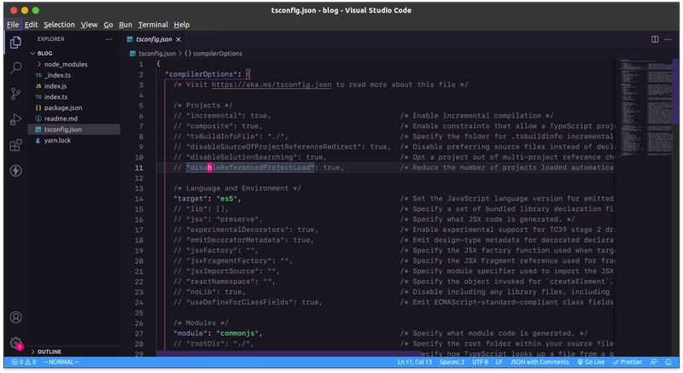Click the notifications bell in status bar
Viewport: 683px width, 373px height.
click(x=668, y=362)
